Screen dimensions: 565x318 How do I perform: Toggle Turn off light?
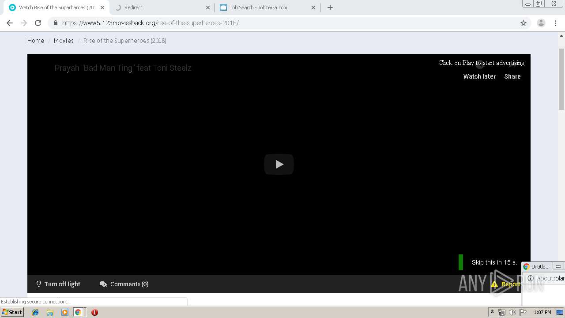point(58,284)
